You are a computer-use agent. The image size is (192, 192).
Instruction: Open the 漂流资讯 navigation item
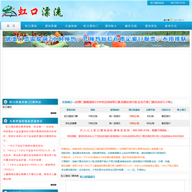[x=151, y=26]
